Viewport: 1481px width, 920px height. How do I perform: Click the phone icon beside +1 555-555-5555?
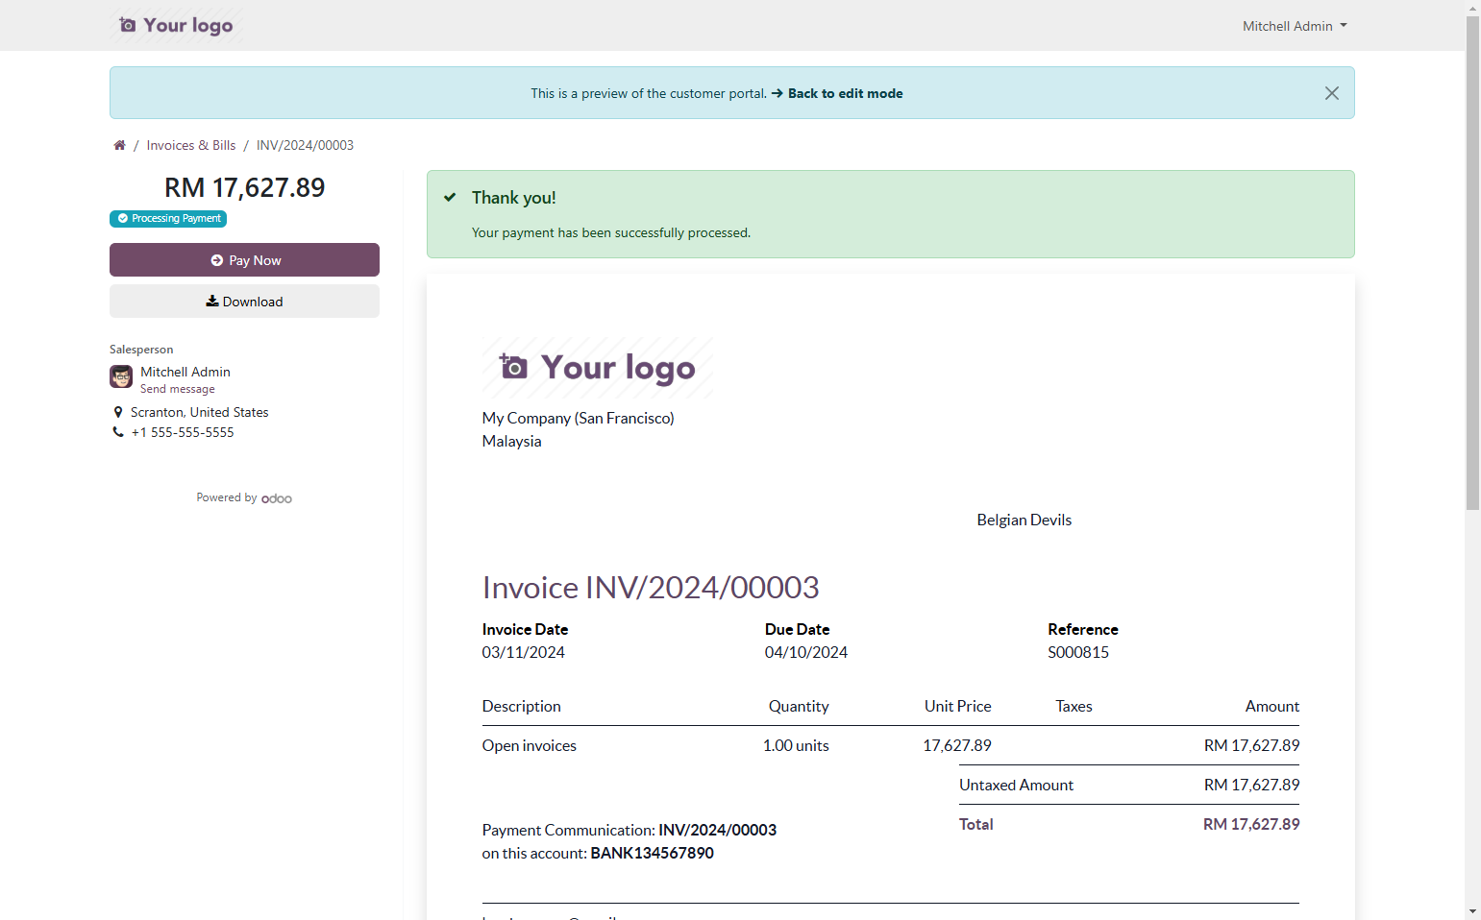[118, 432]
